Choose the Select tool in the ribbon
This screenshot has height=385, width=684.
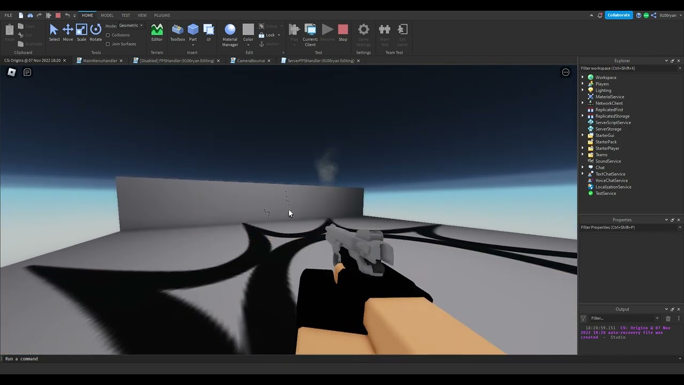click(54, 33)
